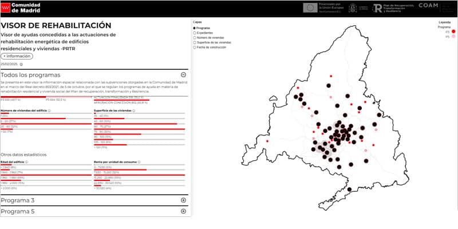Select the Programa layer radio button
Viewport: 458px width, 229px height.
pyautogui.click(x=195, y=28)
